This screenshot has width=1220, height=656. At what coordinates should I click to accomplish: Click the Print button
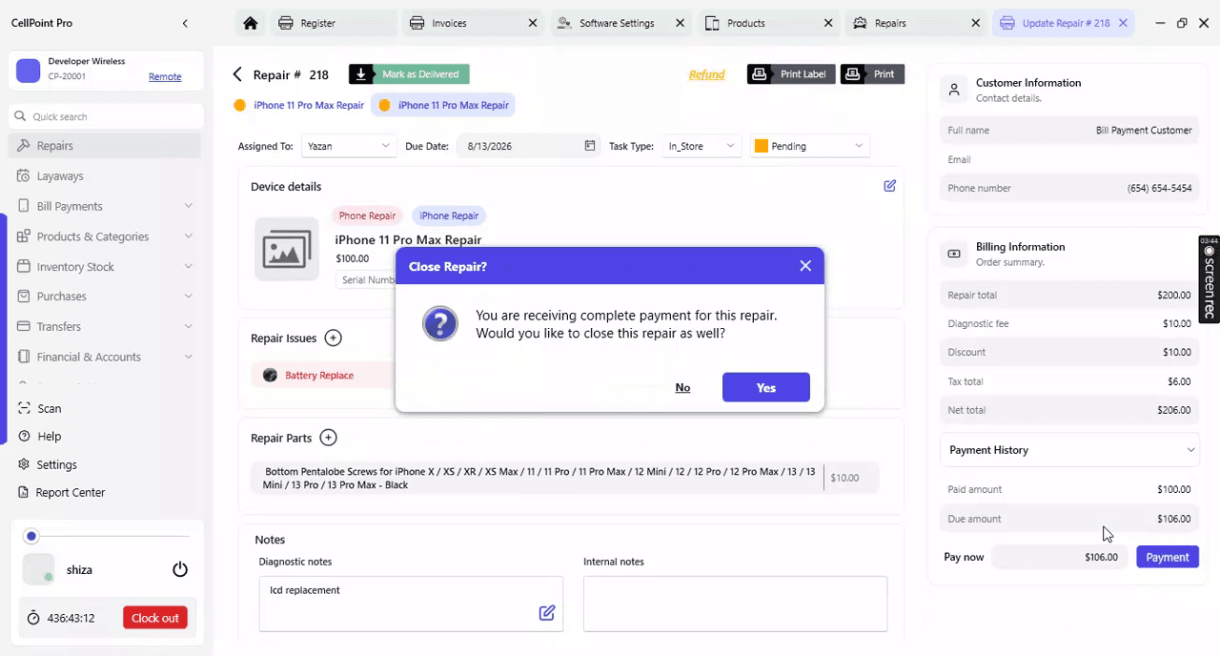(x=872, y=74)
